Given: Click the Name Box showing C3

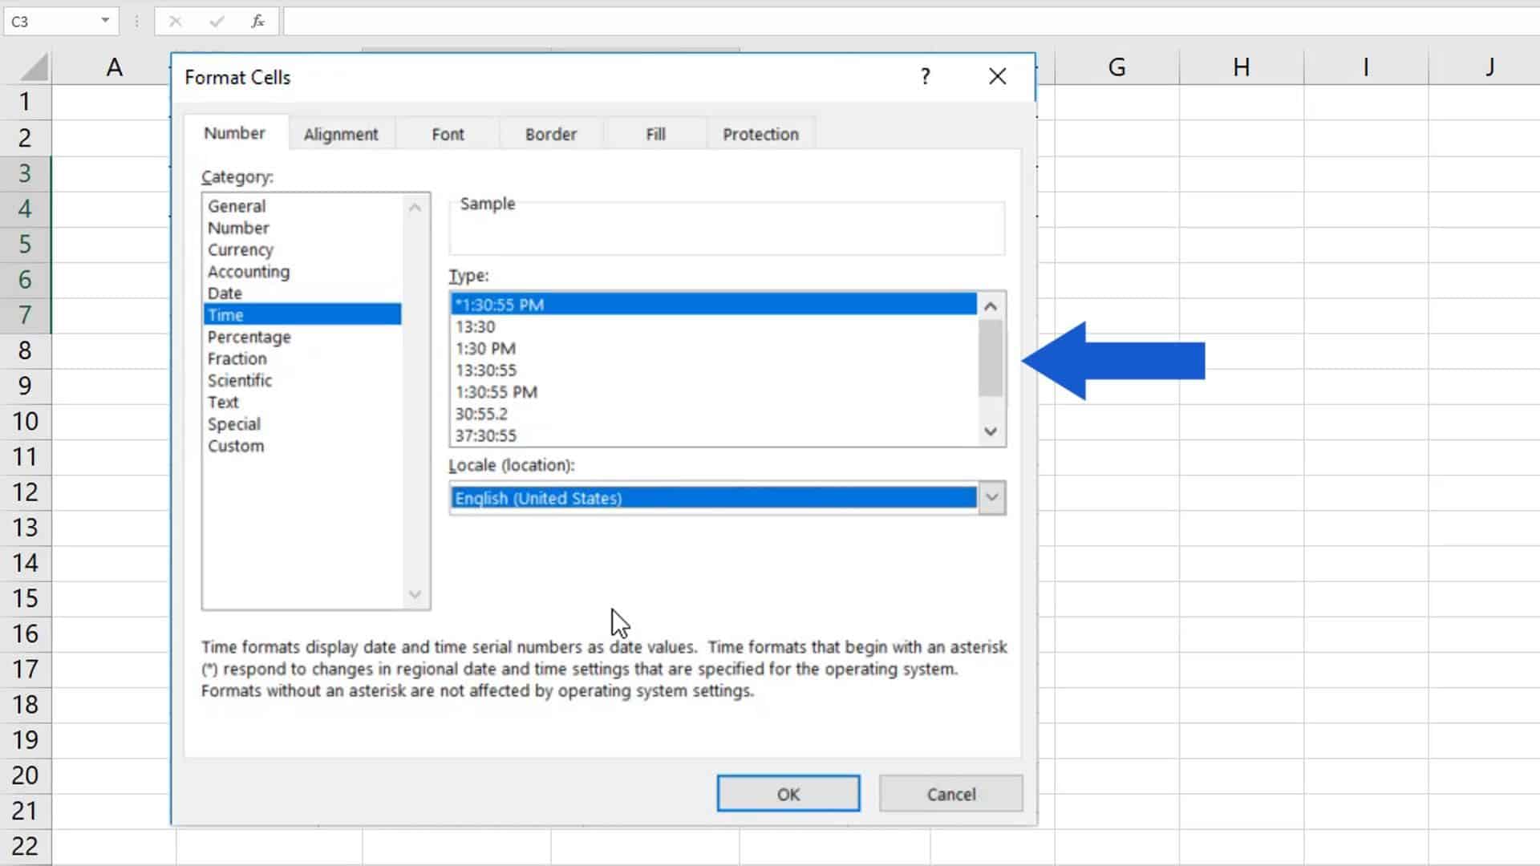Looking at the screenshot, I should 48,22.
